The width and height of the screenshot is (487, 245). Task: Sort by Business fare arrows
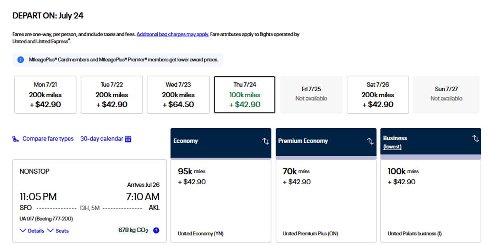pyautogui.click(x=475, y=139)
